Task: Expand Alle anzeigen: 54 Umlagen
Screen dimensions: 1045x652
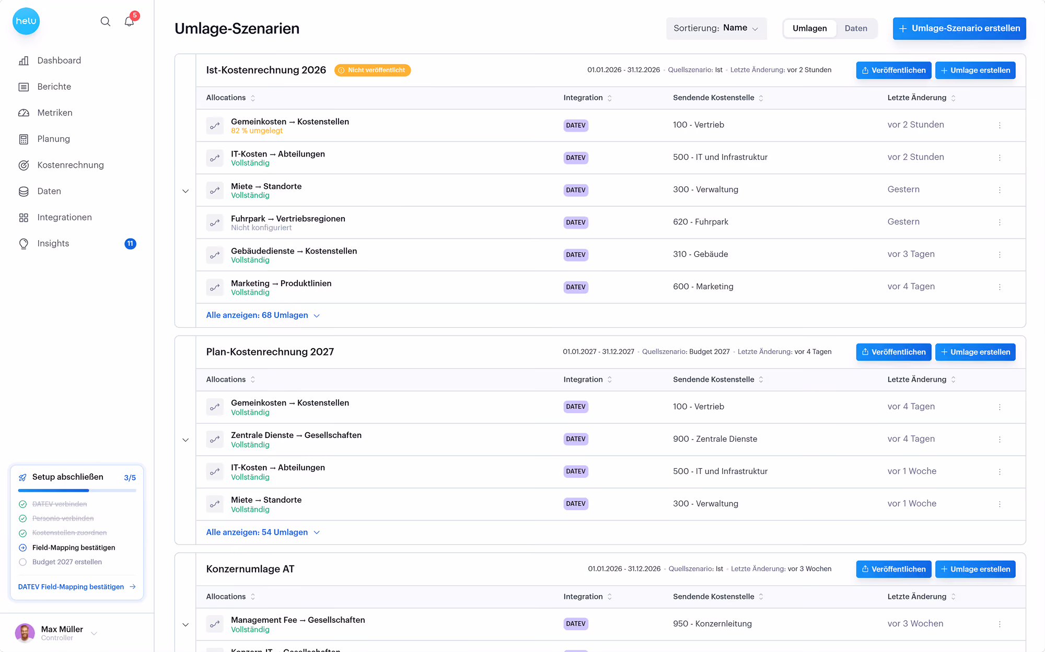Action: (x=263, y=532)
